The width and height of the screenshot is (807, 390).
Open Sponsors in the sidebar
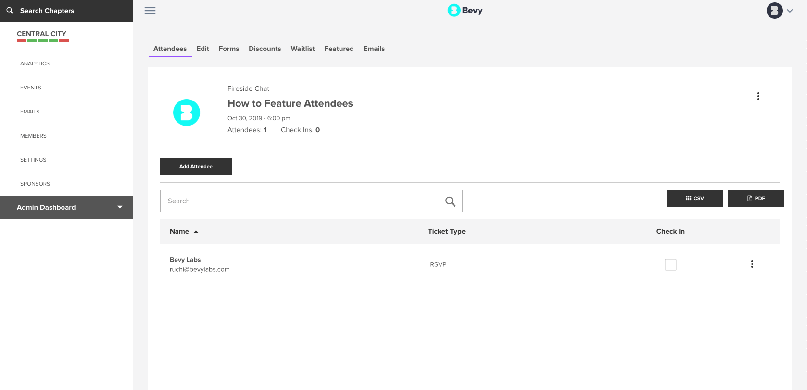pyautogui.click(x=35, y=184)
